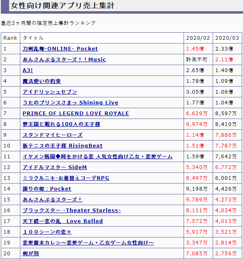The height and width of the screenshot is (259, 243).
Task: Open 謀りの姫：Pocket link
Action: [x=47, y=189]
